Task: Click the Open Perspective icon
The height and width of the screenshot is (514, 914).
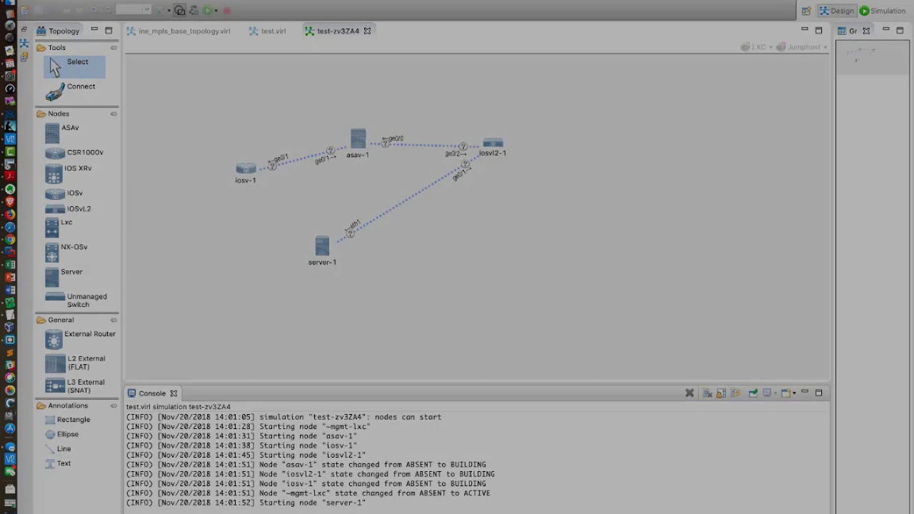Action: click(x=805, y=11)
